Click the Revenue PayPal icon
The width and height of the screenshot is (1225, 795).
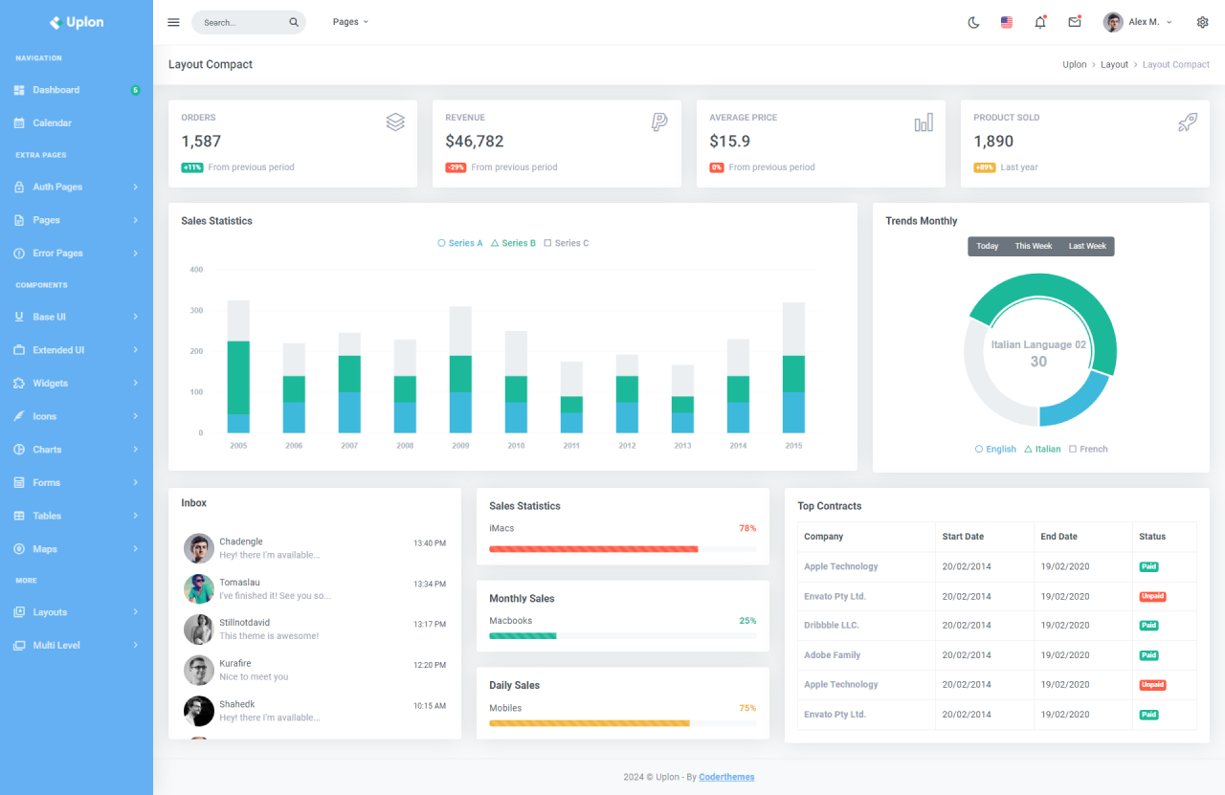(659, 121)
